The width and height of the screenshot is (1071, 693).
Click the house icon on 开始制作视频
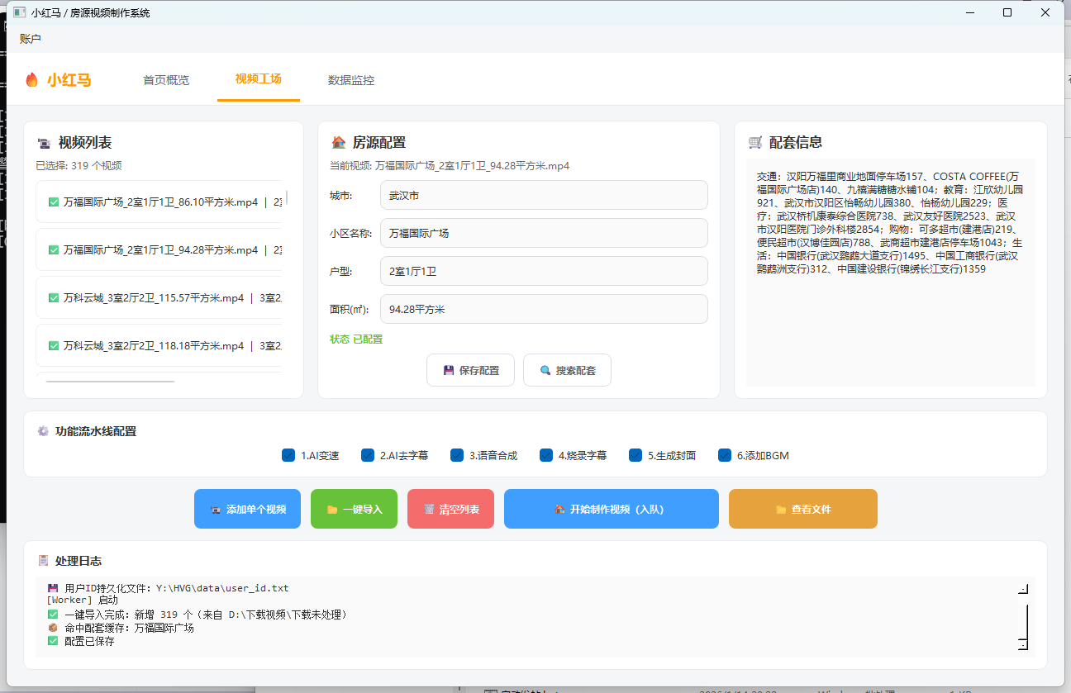pos(559,510)
